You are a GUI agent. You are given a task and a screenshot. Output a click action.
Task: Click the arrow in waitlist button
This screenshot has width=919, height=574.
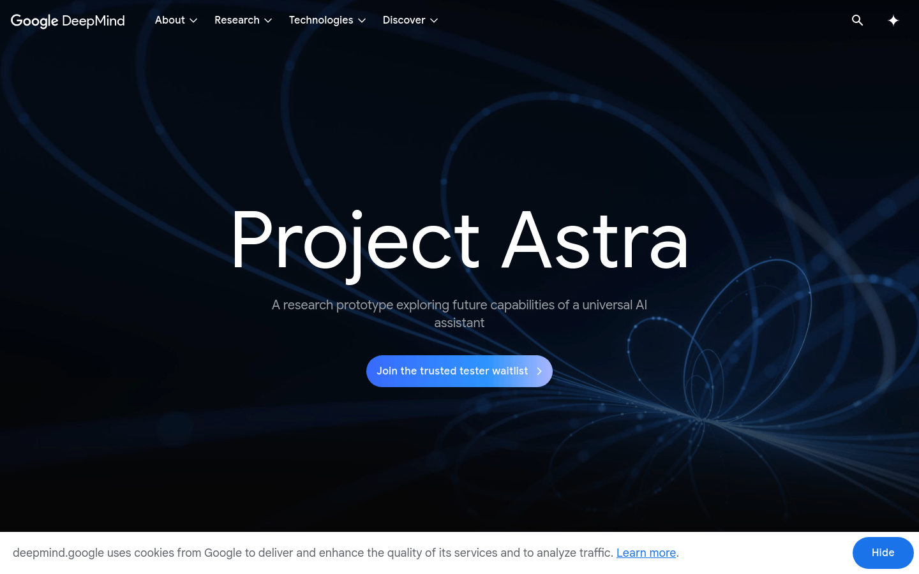tap(539, 371)
